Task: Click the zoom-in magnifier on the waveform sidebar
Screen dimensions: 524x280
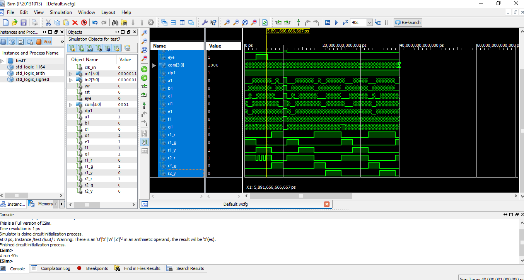Action: coord(145,32)
